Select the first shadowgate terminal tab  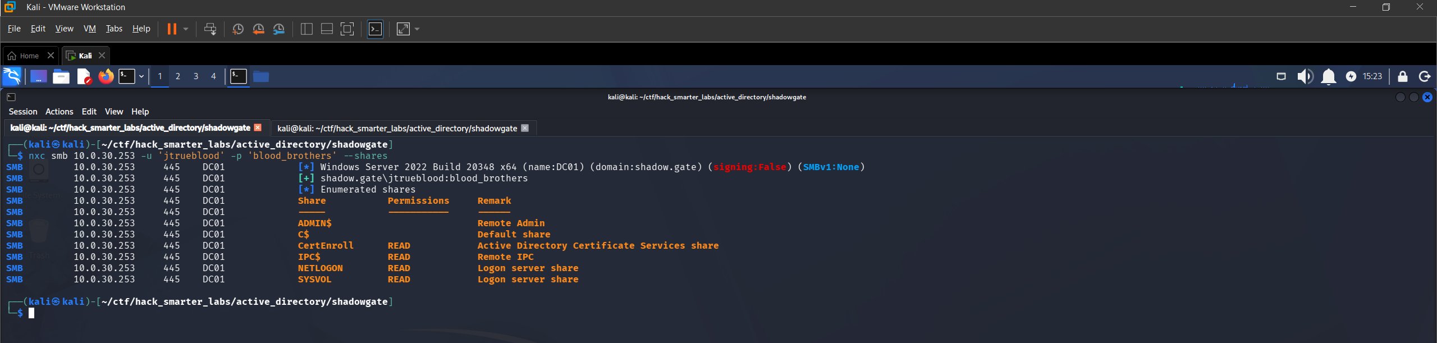coord(130,128)
